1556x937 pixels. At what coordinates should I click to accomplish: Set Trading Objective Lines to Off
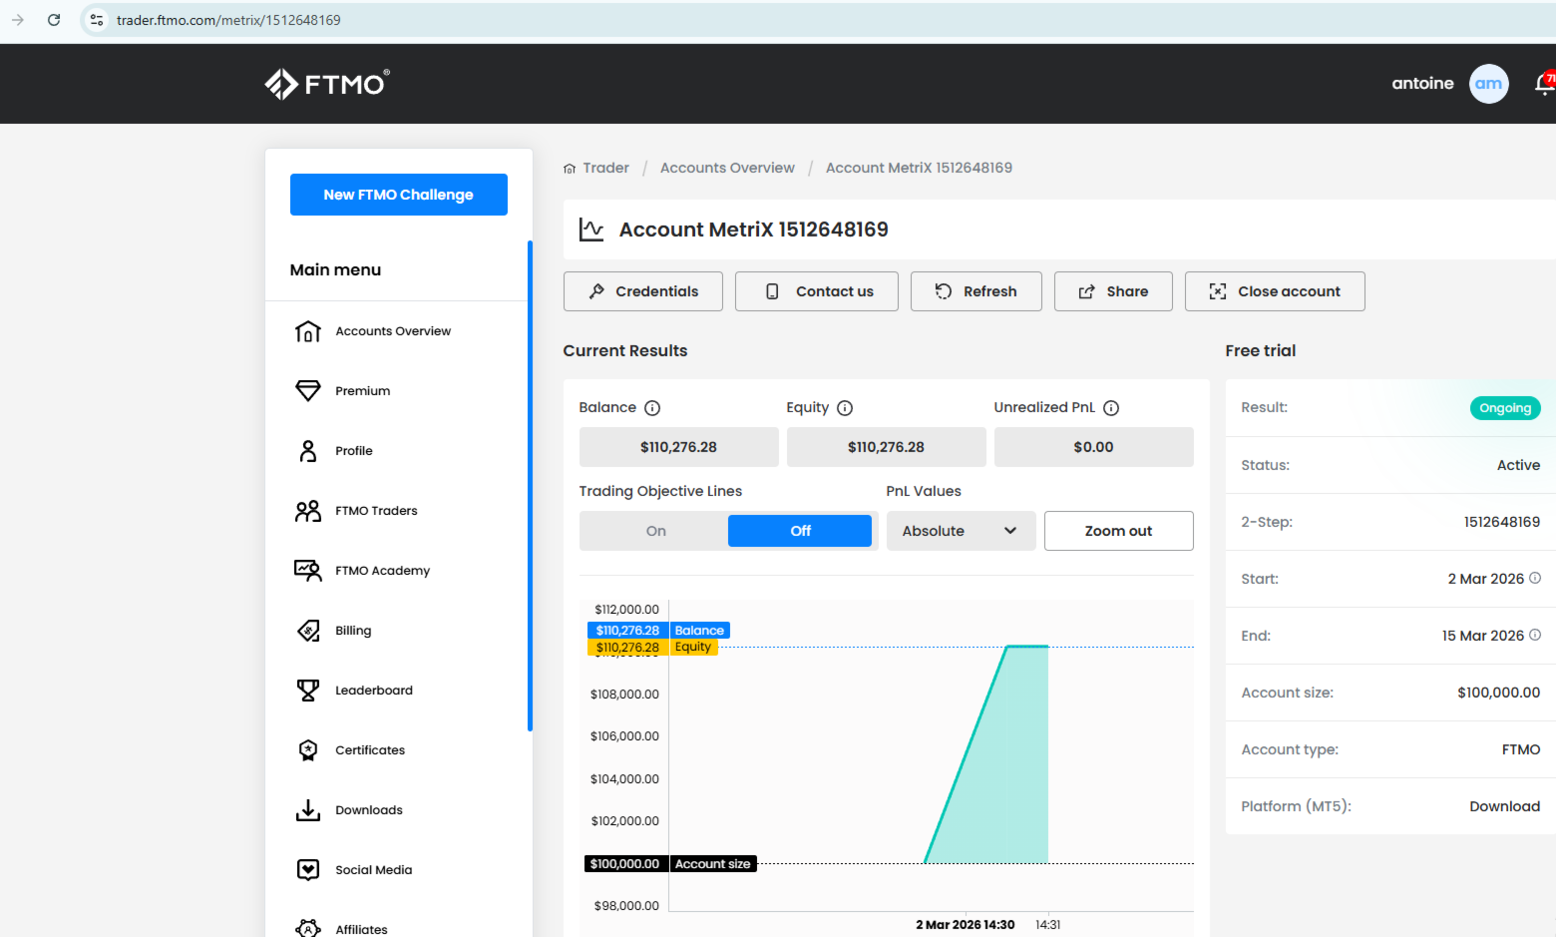click(800, 531)
